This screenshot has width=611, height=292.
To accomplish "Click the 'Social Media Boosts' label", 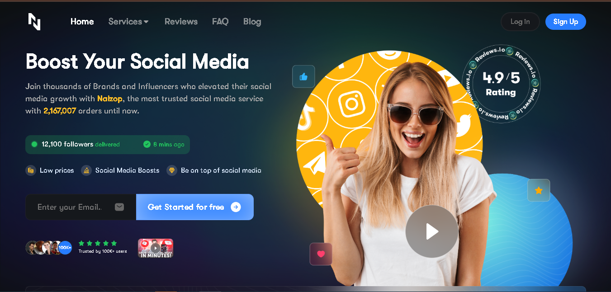I will [x=128, y=170].
